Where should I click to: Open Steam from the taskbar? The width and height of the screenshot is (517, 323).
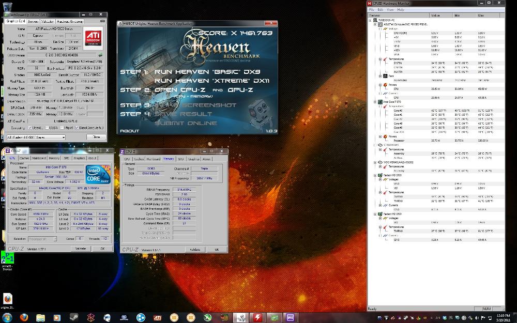(x=73, y=317)
